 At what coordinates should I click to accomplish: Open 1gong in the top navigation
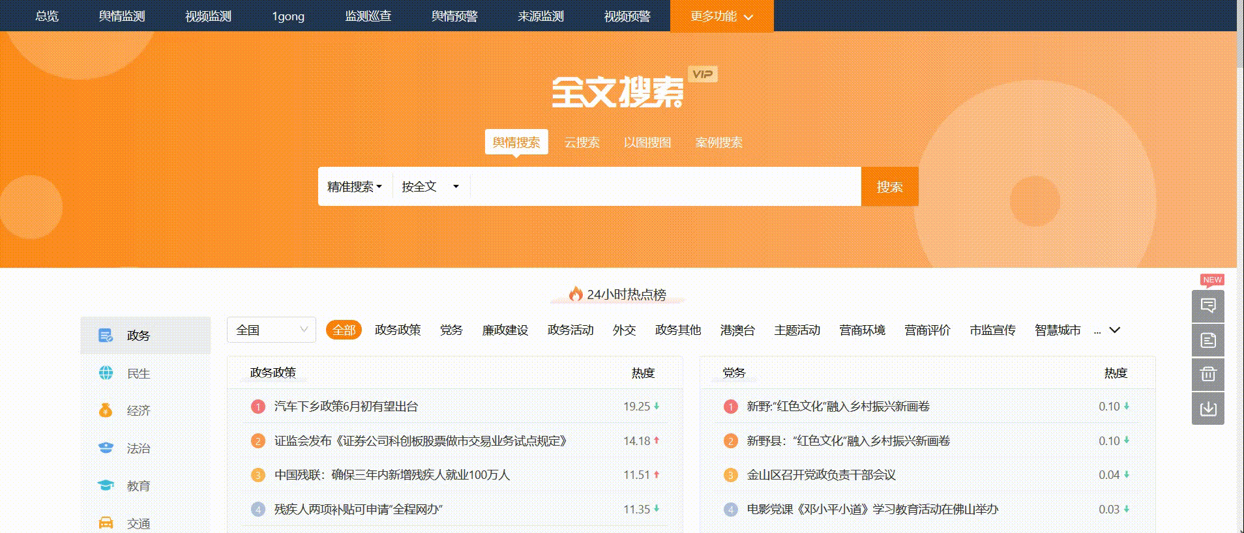(x=288, y=16)
